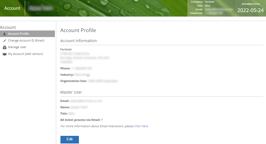The height and width of the screenshot is (144, 266).
Task: Click the bold Fortinet company name
Action: click(x=66, y=49)
